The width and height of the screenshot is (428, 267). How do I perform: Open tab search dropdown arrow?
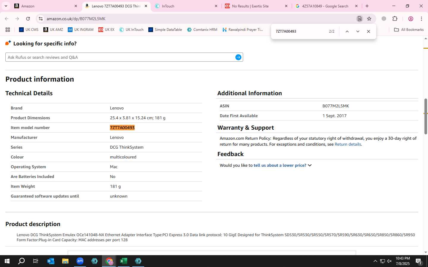tap(6, 6)
